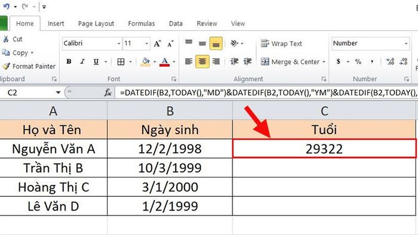
Task: Select cell C2 containing 29322
Action: 324,149
